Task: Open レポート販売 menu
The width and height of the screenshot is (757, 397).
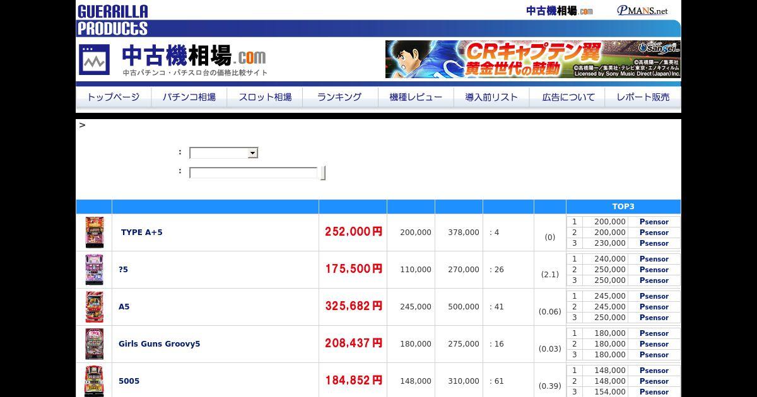Action: pyautogui.click(x=643, y=98)
